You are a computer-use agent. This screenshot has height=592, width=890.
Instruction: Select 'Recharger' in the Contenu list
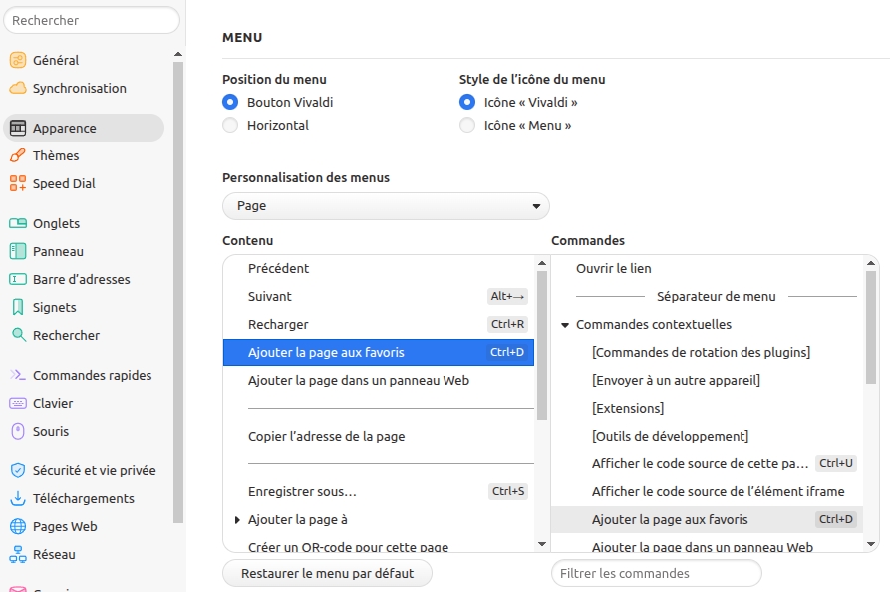coord(278,324)
